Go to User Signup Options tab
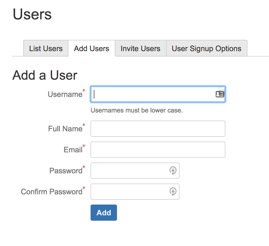Image resolution: width=269 pixels, height=246 pixels. tap(206, 48)
